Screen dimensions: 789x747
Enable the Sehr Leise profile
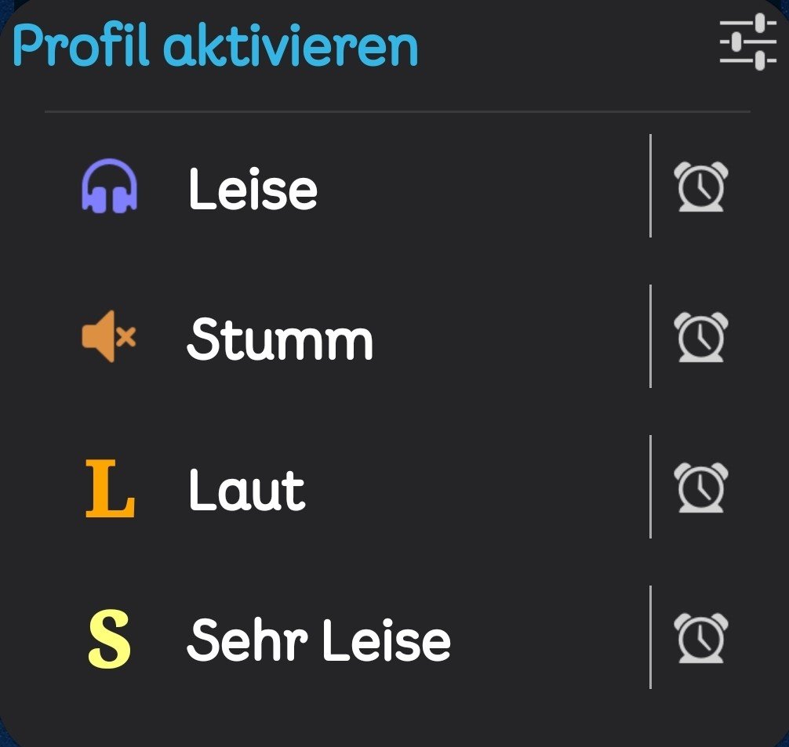click(x=318, y=640)
